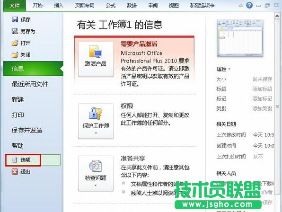Viewport: 282px width, 212px height.
Task: Click the Related People (相关人员) heading
Action: (x=226, y=173)
